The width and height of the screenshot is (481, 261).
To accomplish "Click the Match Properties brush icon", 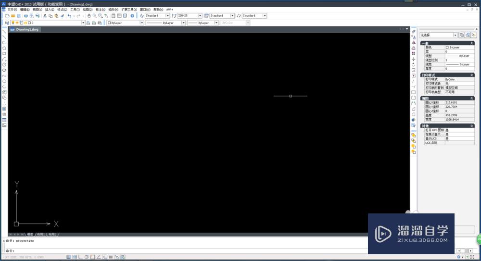I will (x=62, y=16).
